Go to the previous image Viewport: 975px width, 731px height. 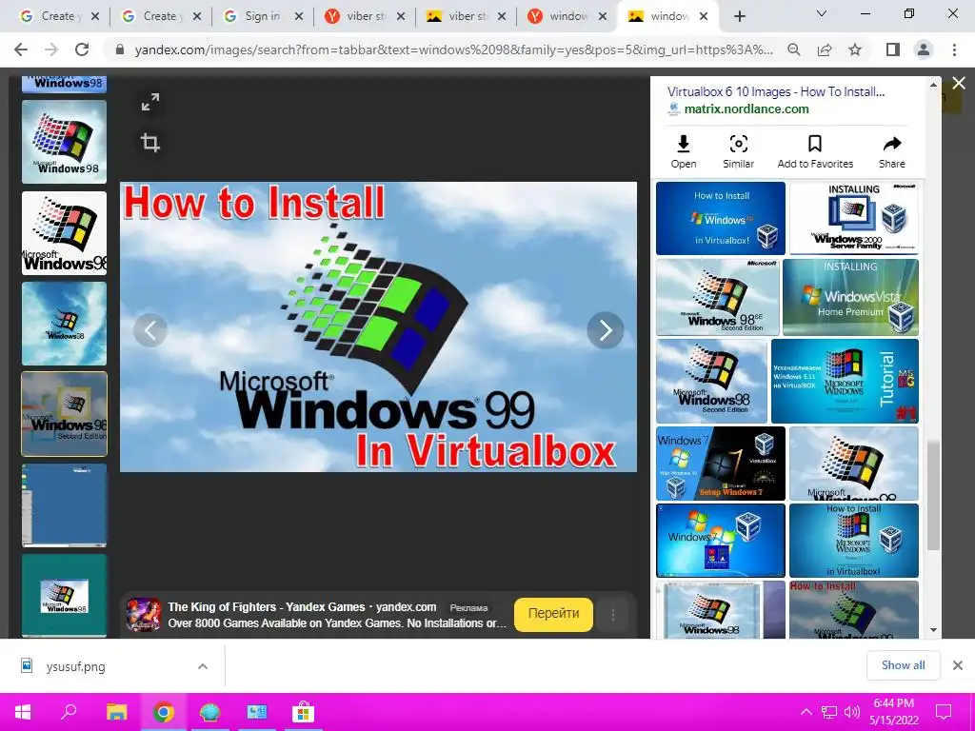(149, 330)
